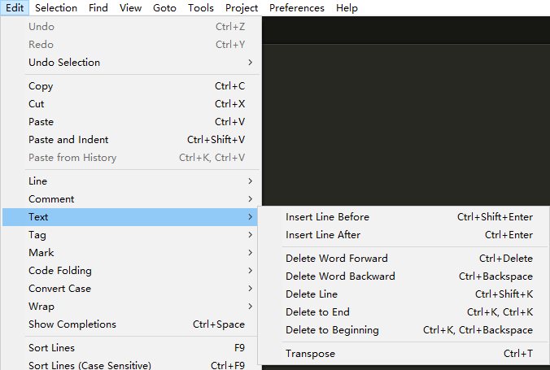Open the Goto menu
The height and width of the screenshot is (370, 550).
pyautogui.click(x=164, y=7)
